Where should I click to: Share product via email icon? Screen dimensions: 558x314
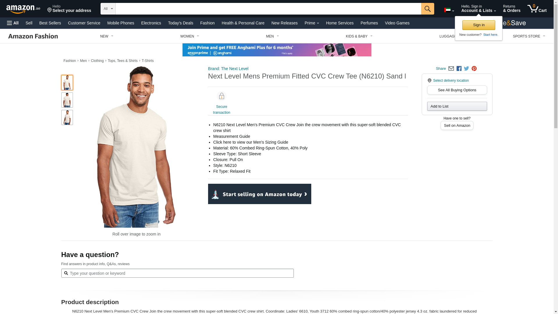coord(451,69)
